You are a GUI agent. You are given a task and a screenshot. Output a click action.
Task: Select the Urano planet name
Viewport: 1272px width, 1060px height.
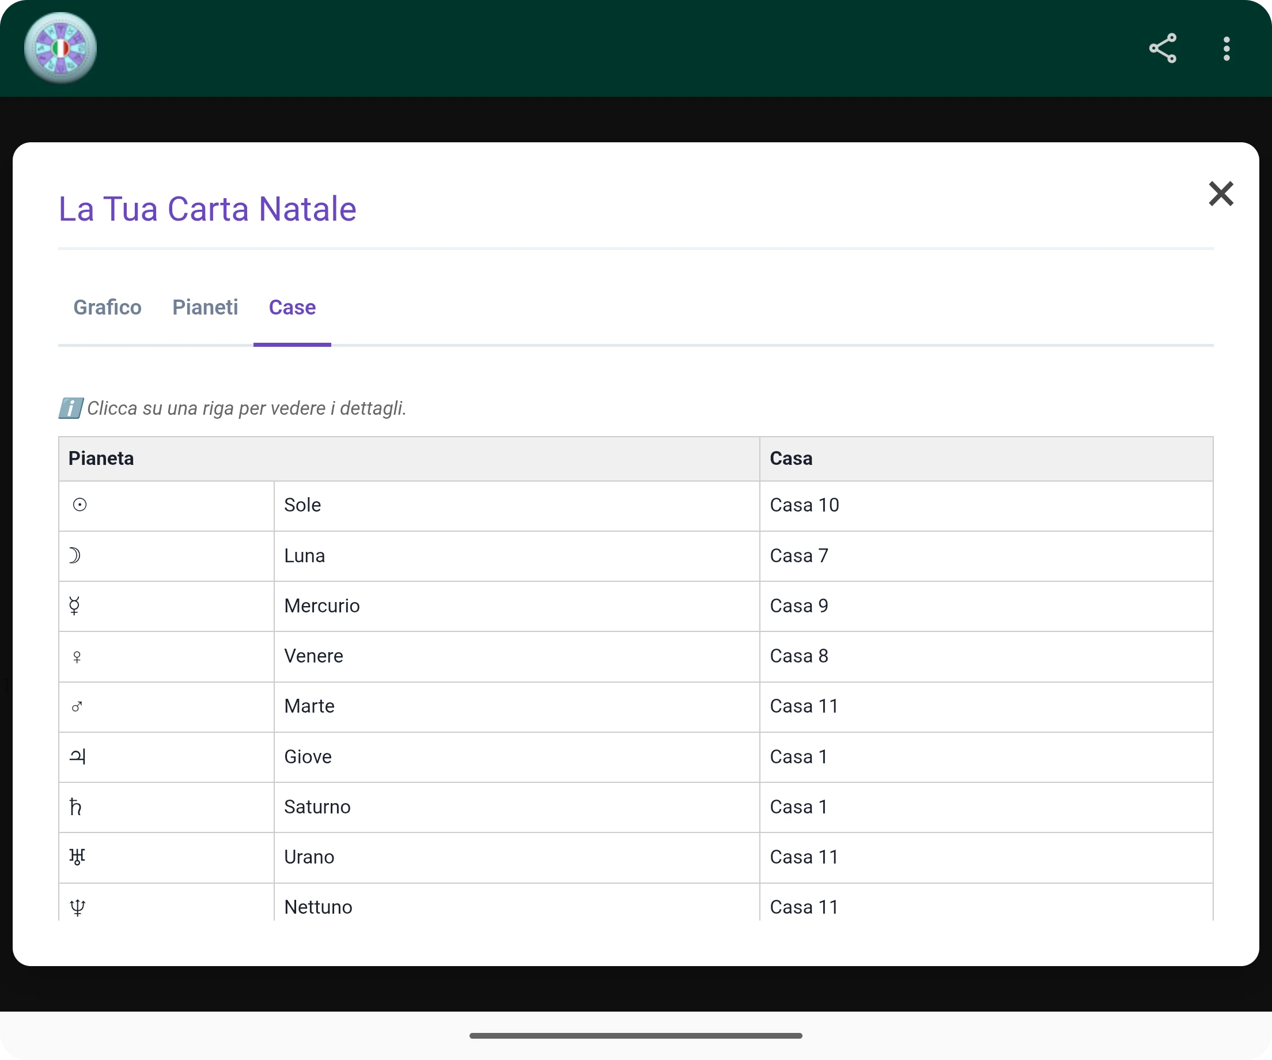309,857
